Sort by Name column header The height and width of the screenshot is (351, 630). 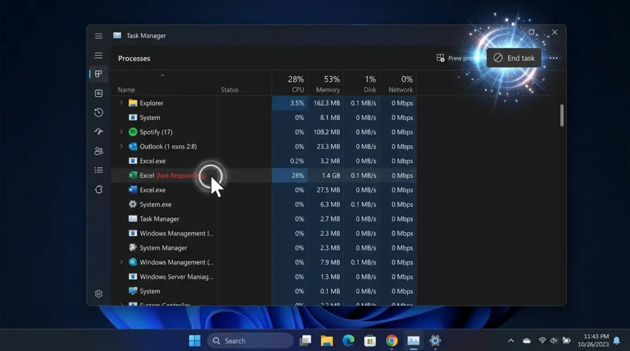click(127, 90)
